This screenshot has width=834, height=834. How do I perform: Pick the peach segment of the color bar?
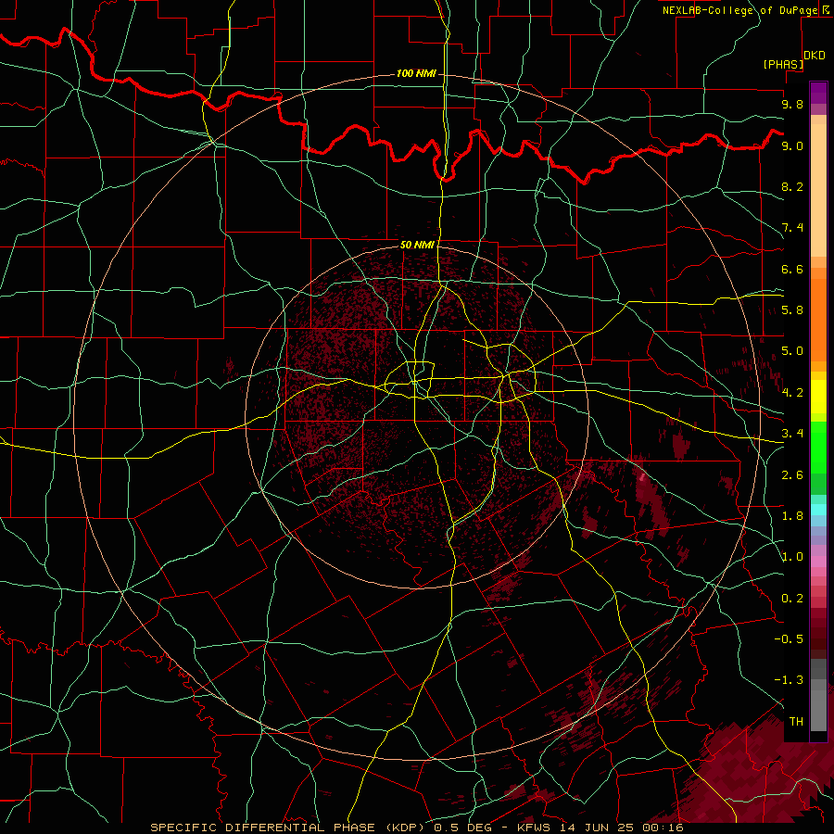(x=818, y=190)
